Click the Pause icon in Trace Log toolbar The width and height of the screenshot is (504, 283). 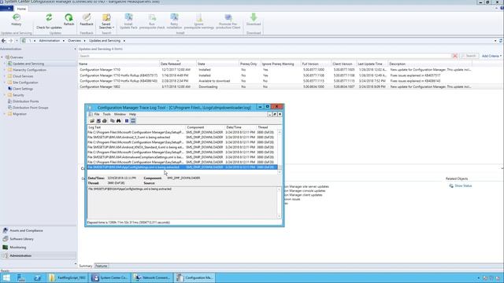(127, 121)
